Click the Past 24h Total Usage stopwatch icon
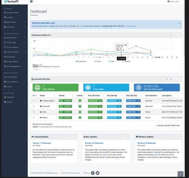Screen dimensions: 189x178 [139, 87]
